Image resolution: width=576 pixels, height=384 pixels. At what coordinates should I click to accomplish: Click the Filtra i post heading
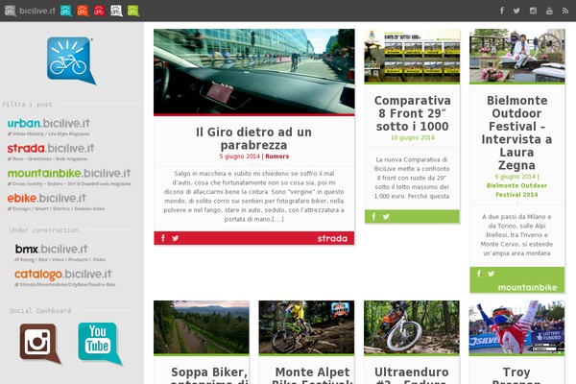[27, 105]
